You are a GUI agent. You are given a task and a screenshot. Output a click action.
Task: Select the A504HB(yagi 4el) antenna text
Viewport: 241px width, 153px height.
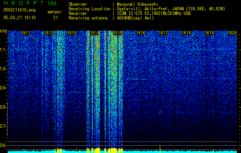135,18
